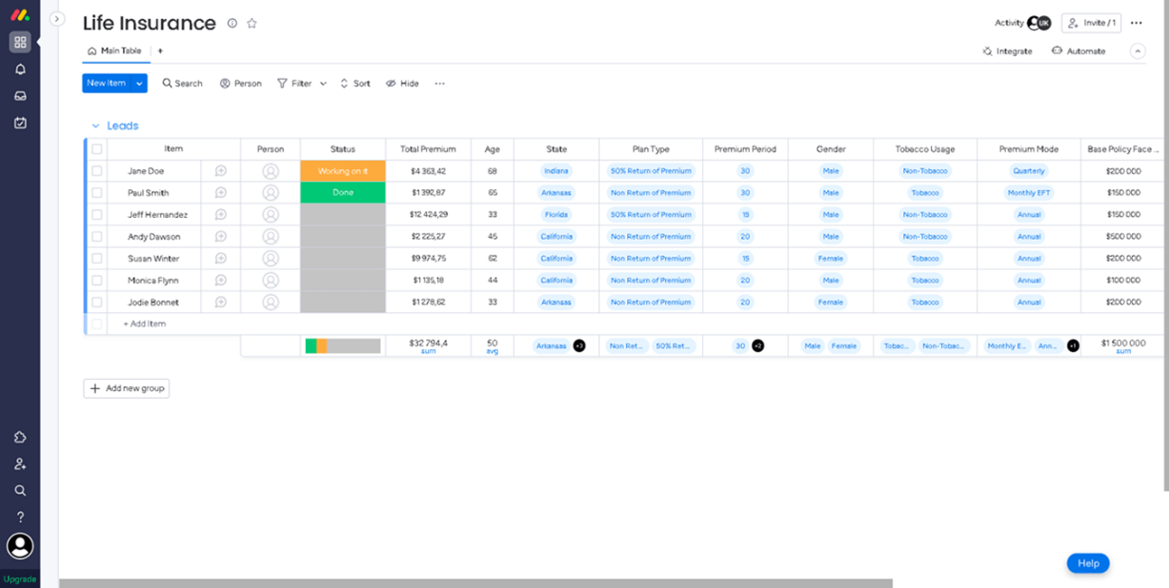
Task: Open the Person filter
Action: coord(240,84)
